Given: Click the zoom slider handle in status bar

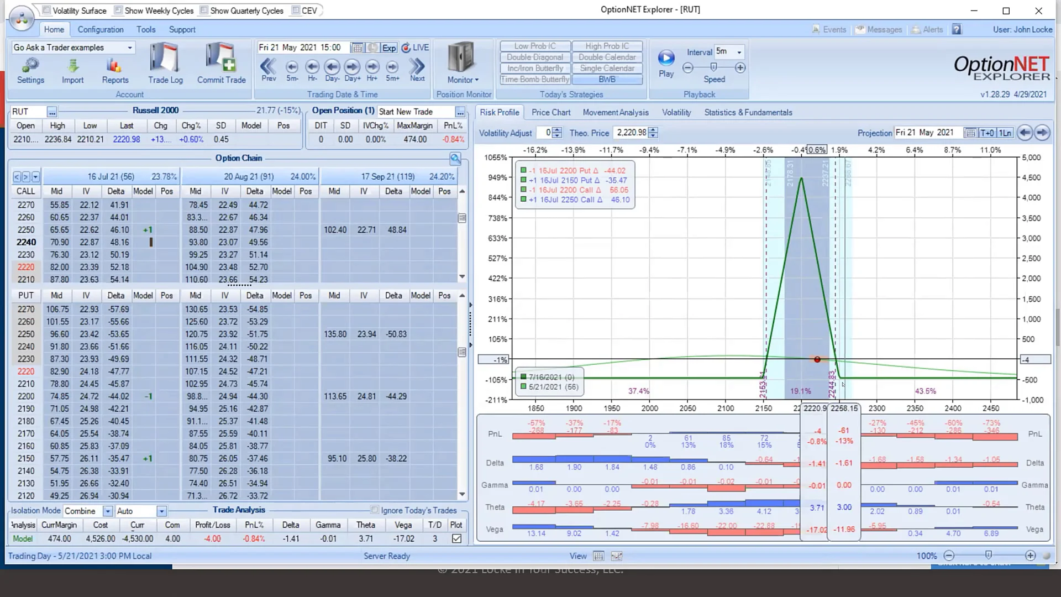Looking at the screenshot, I should pyautogui.click(x=989, y=555).
